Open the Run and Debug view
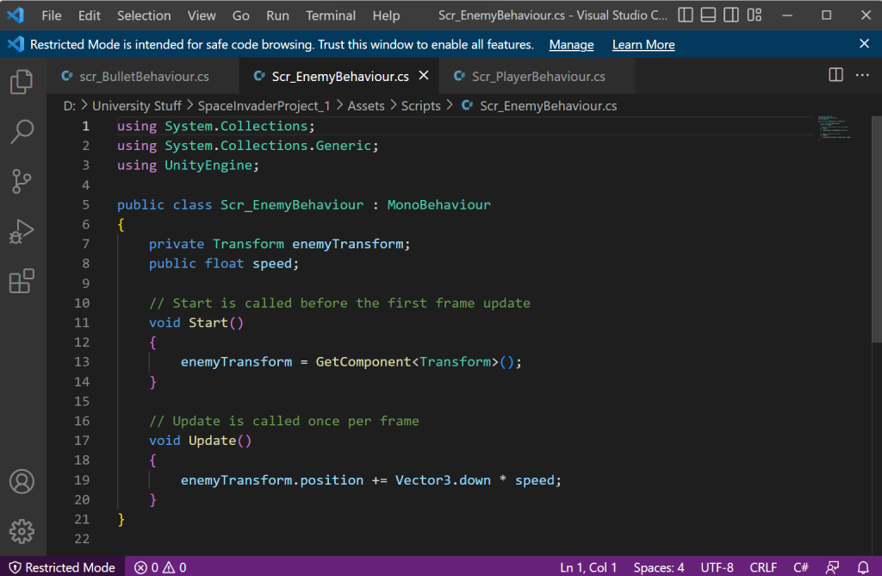The height and width of the screenshot is (576, 882). click(x=22, y=232)
